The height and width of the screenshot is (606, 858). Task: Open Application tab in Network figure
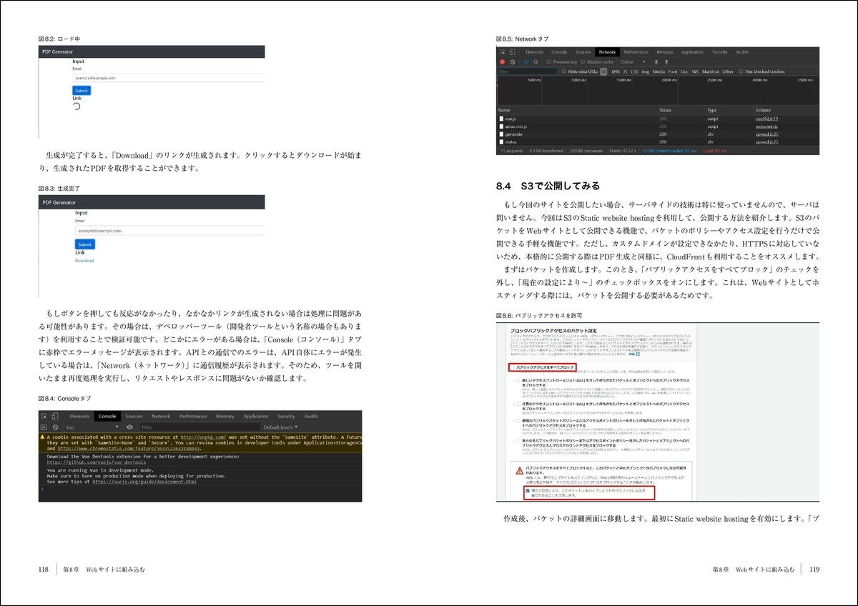(x=692, y=52)
